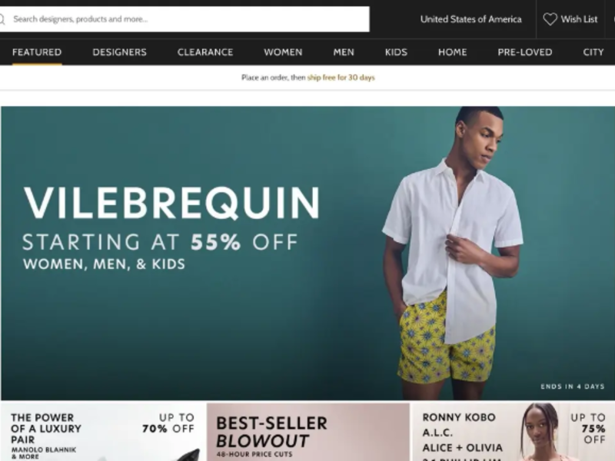Open the Best-Seller Blowout promo tile
This screenshot has width=615, height=461.
(x=308, y=432)
